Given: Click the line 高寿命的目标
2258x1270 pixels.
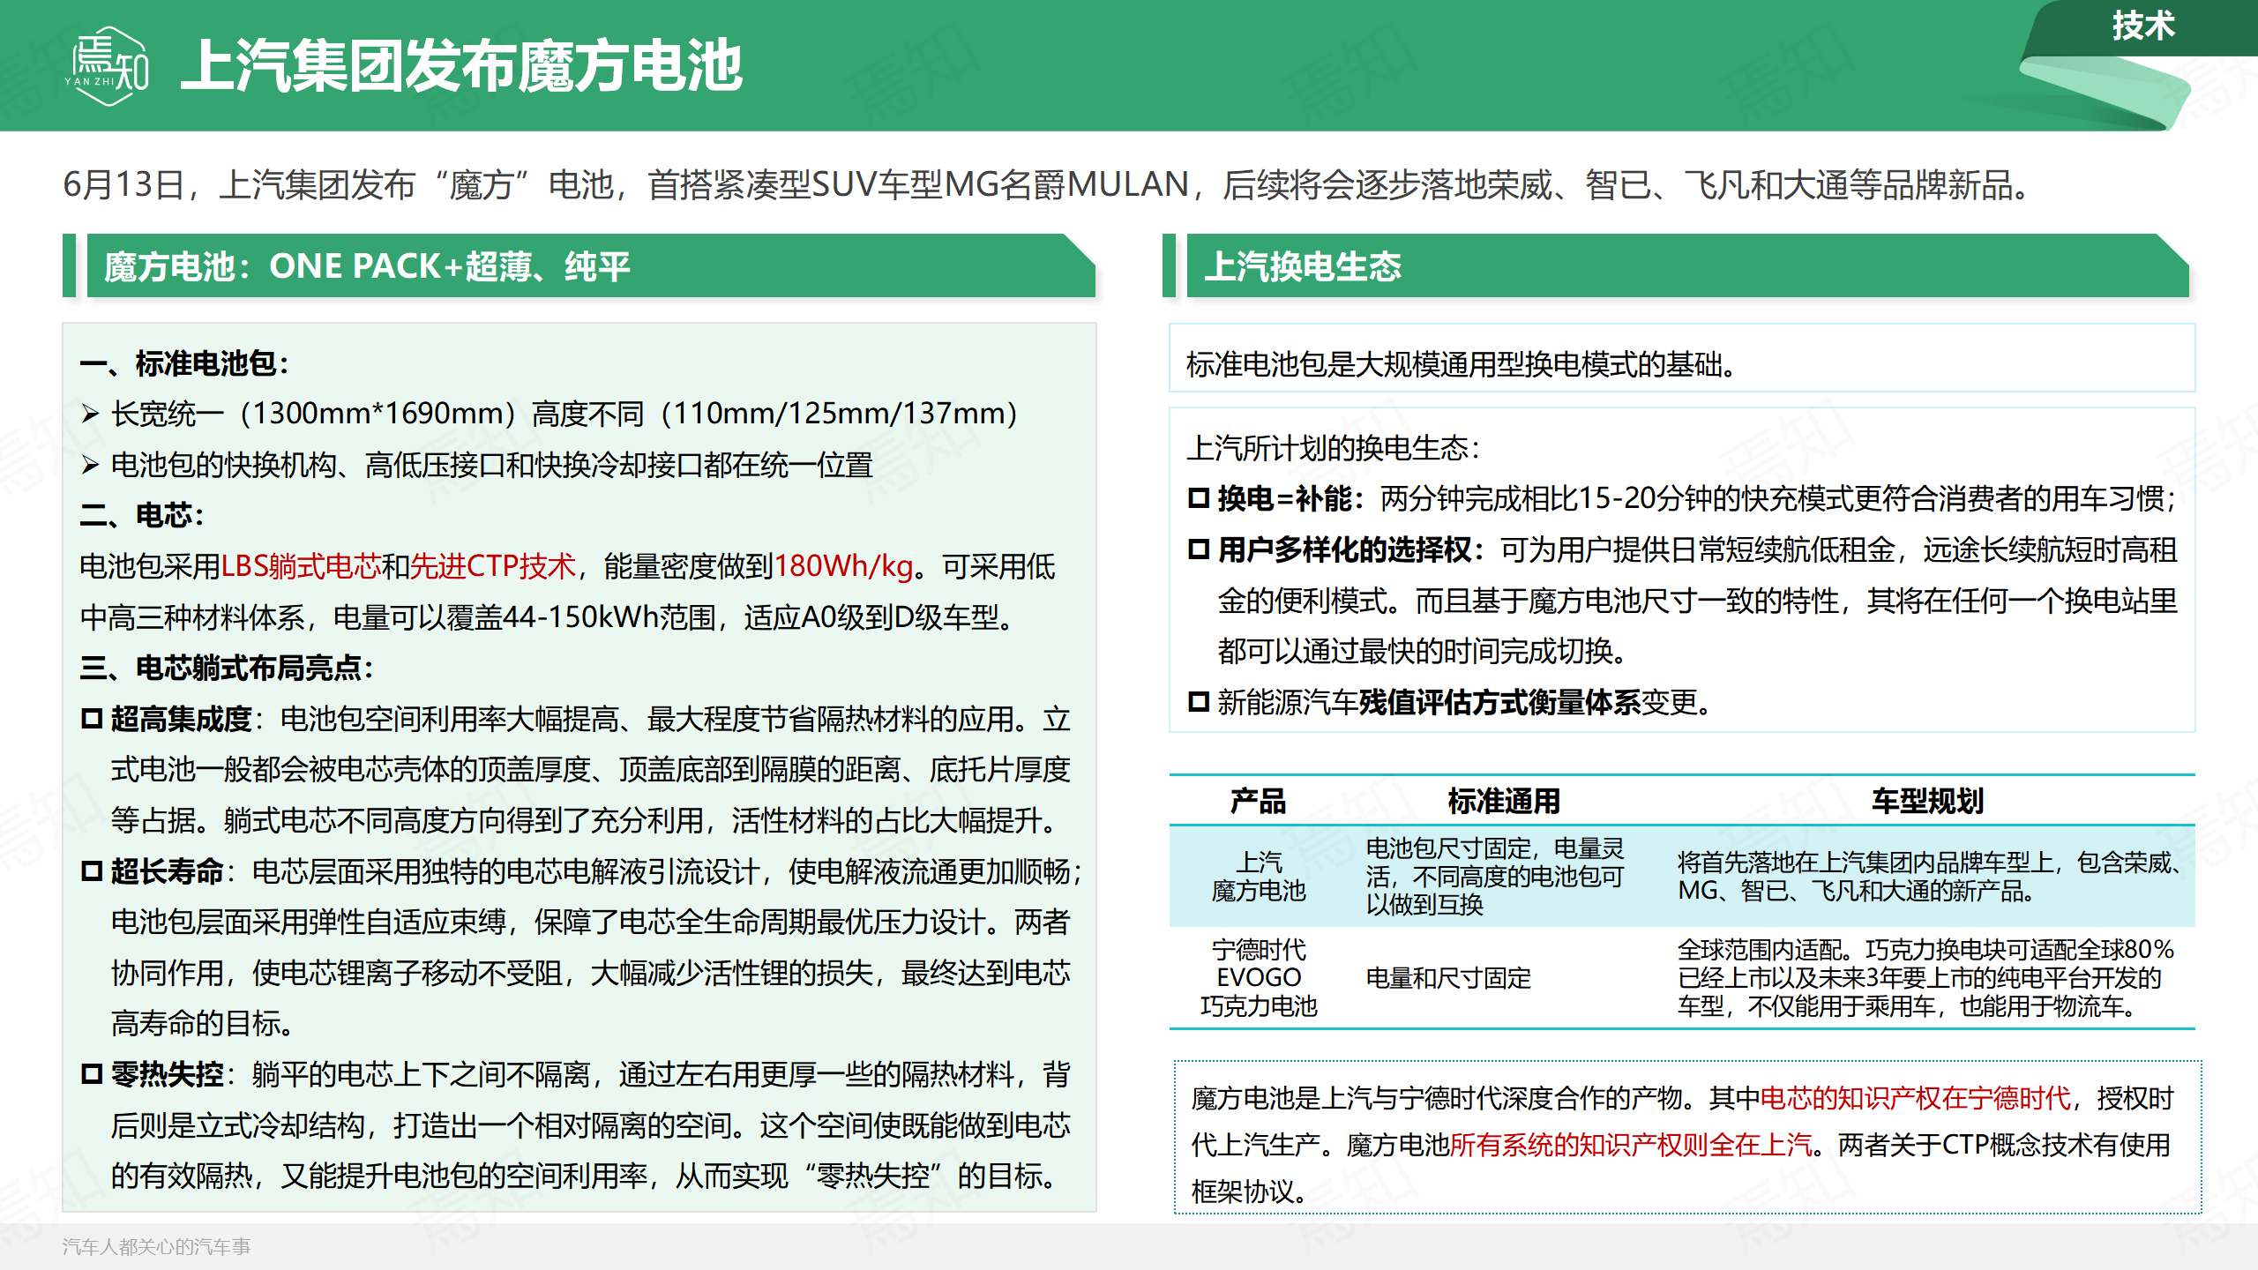Looking at the screenshot, I should 203,1024.
